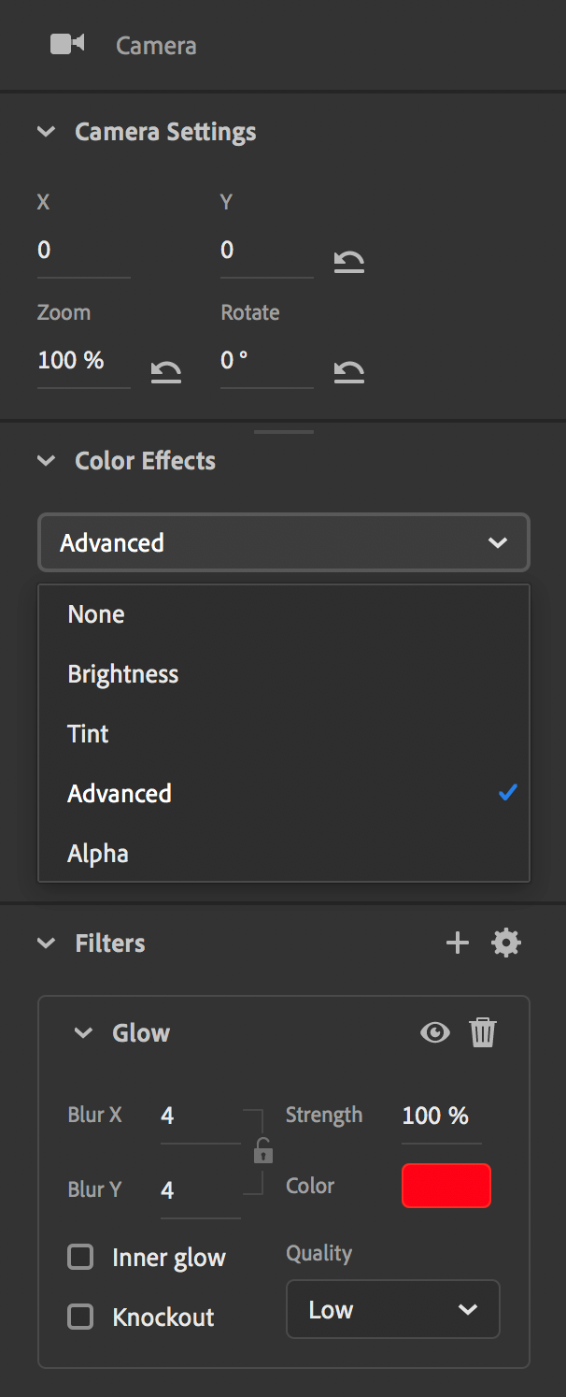
Task: Select Tint from the color effects list
Action: (89, 733)
